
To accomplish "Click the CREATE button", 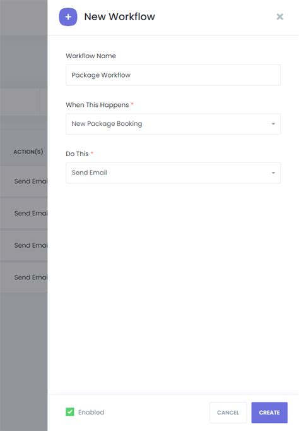I will [269, 413].
